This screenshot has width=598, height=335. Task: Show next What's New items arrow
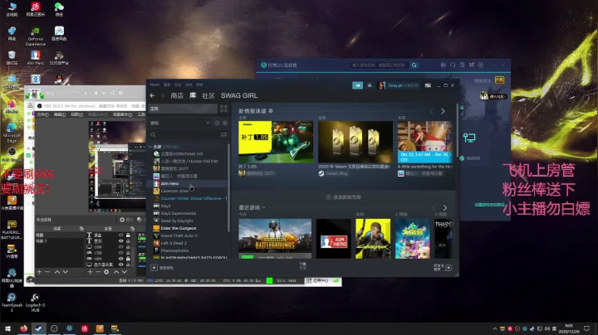point(443,111)
